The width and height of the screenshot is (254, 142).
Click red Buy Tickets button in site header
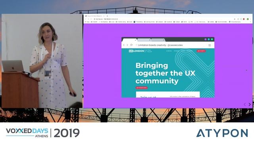[x=201, y=51]
